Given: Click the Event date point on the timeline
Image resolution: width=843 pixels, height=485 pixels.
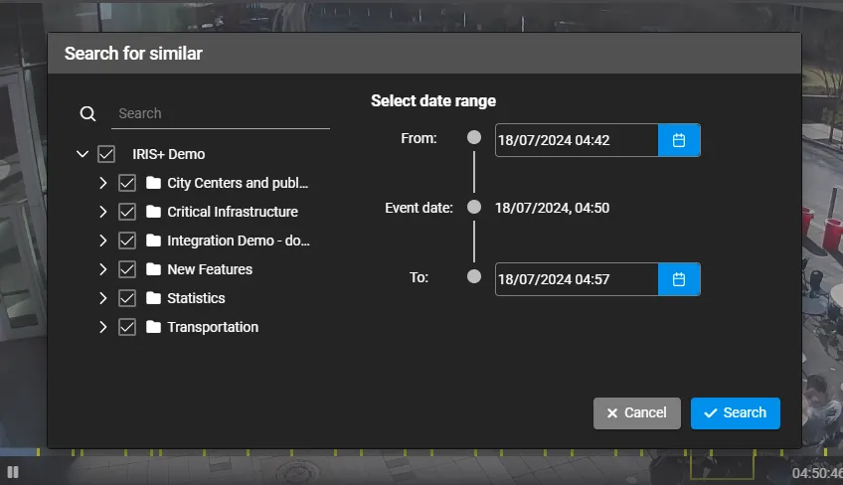Looking at the screenshot, I should click(x=474, y=207).
